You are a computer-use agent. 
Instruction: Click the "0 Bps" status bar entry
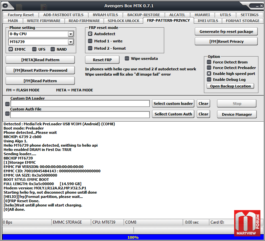[x=27, y=222]
